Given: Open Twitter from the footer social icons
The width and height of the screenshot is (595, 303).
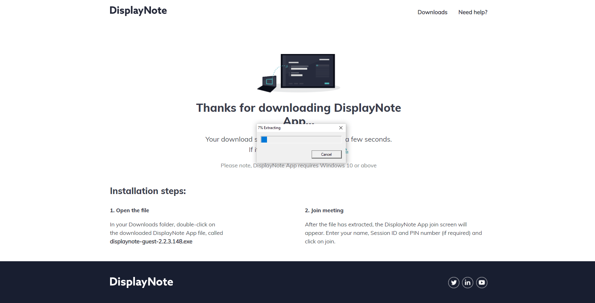Looking at the screenshot, I should coord(453,282).
